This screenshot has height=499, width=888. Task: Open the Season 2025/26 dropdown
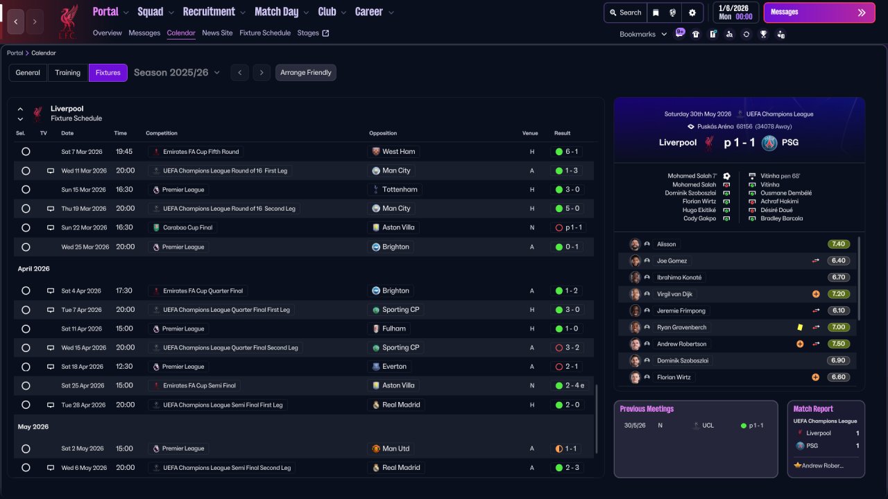coord(177,73)
